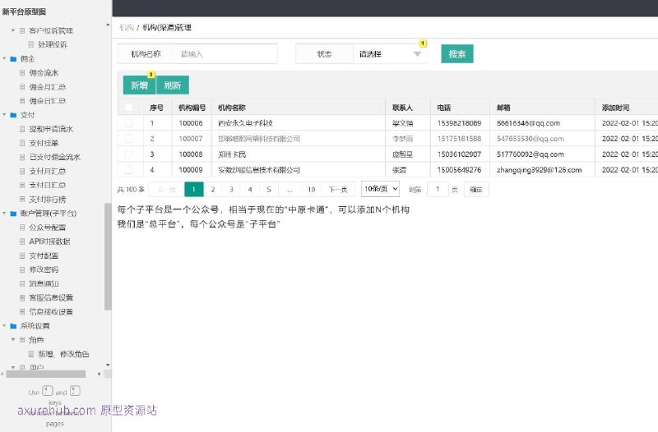Click email cell zhangqing3929@126.com

click(x=540, y=170)
